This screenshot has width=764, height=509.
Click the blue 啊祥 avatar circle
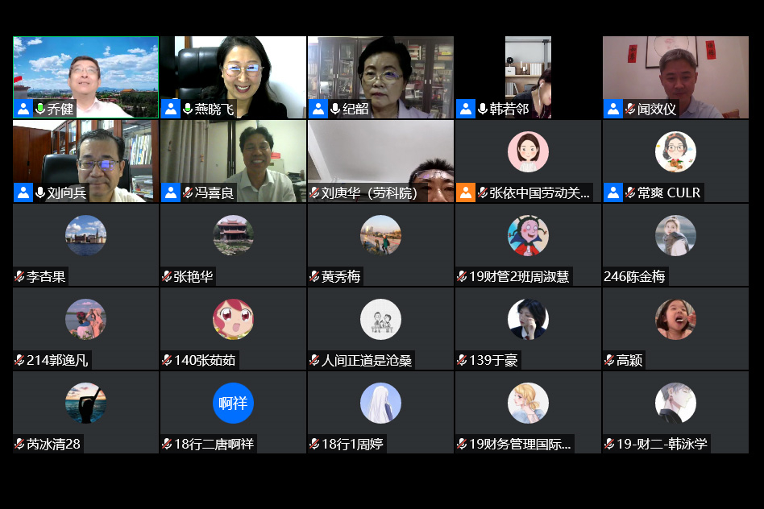pos(233,403)
